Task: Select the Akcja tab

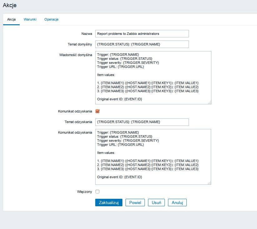Action: [11, 19]
